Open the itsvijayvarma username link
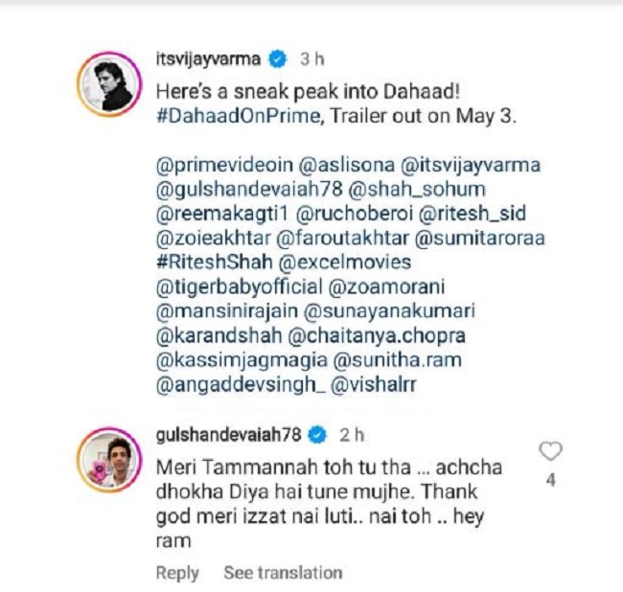 (x=209, y=59)
